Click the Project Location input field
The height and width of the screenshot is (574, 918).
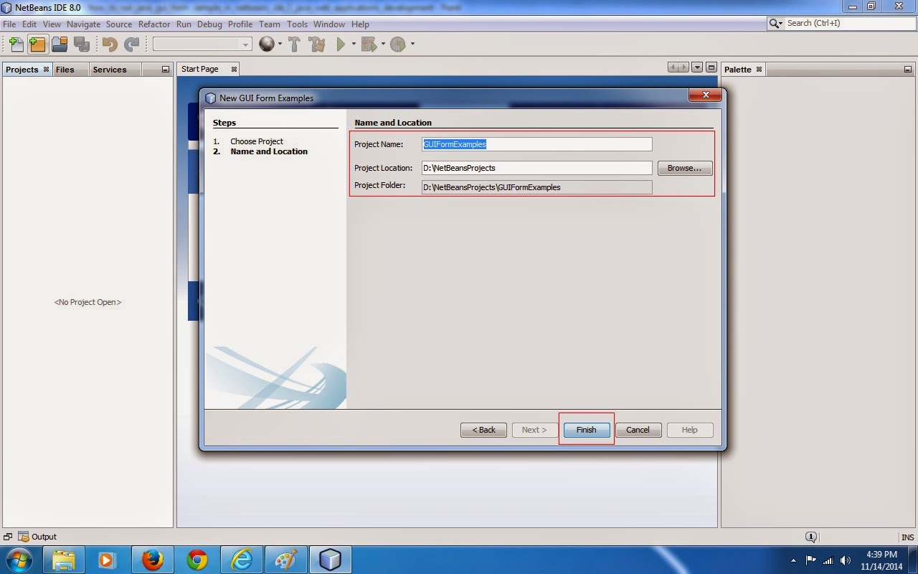click(537, 168)
